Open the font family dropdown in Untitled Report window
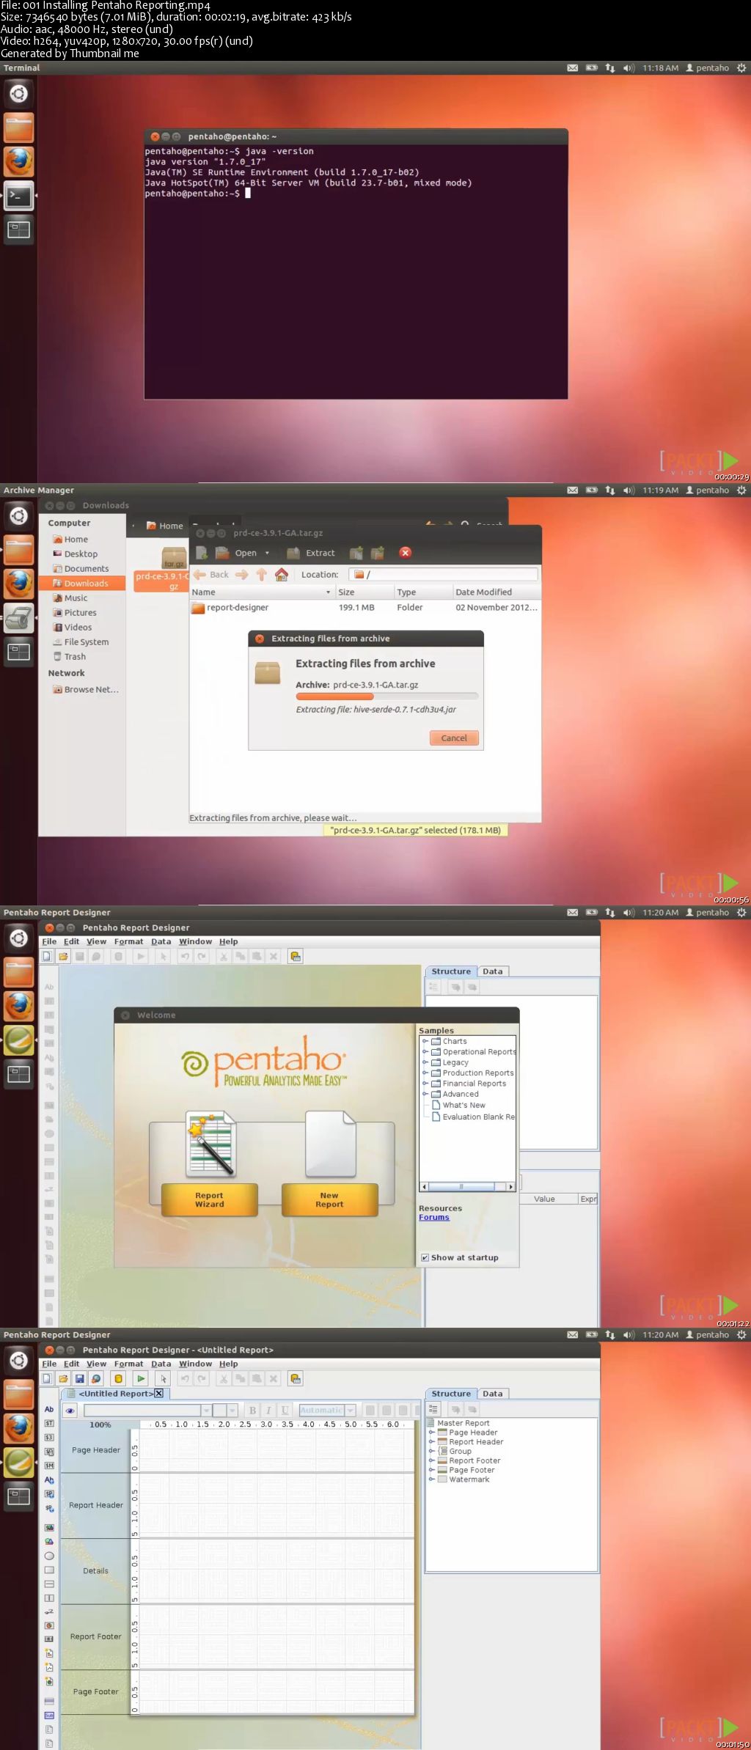The height and width of the screenshot is (1750, 751). pyautogui.click(x=206, y=1411)
